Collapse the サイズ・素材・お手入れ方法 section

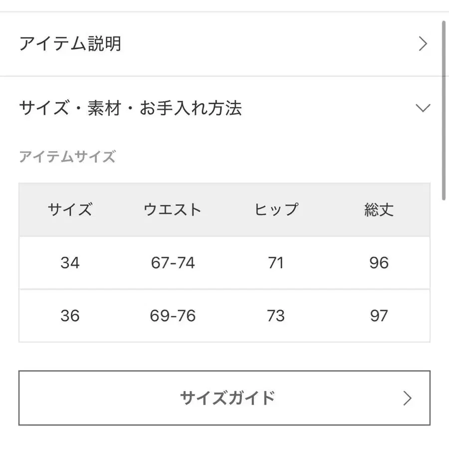131,108
